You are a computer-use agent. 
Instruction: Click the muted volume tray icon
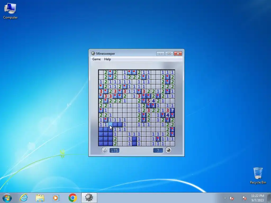232,198
